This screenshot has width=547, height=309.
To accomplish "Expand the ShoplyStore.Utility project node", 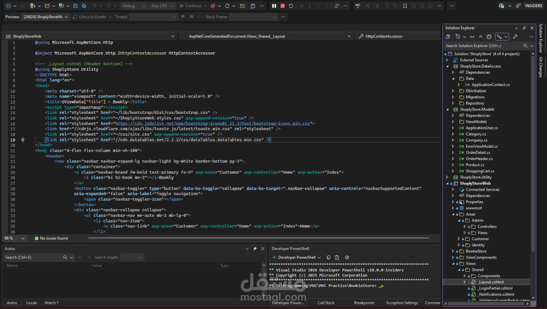I will [448, 177].
